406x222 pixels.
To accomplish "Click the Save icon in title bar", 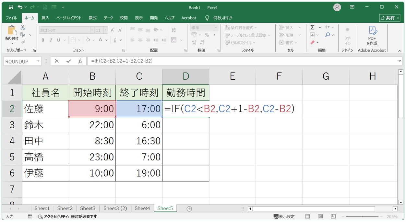I will 11,7.
